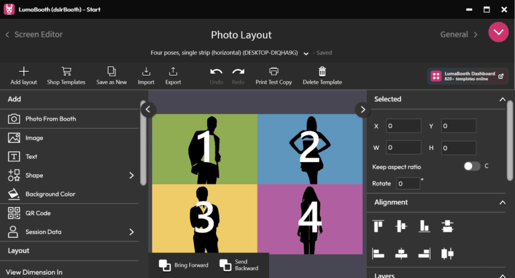This screenshot has width=515, height=278.
Task: Select photo placeholder 2 on canvas
Action: [x=310, y=149]
